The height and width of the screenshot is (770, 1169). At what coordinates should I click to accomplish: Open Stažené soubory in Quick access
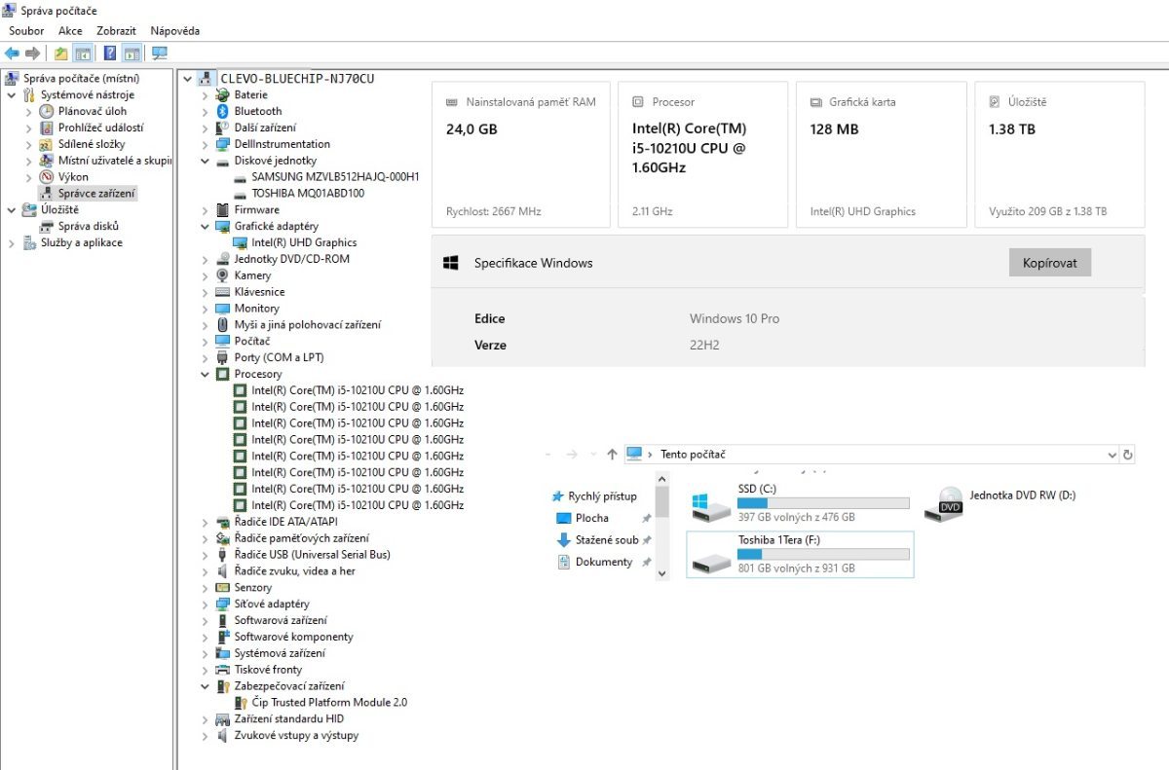(606, 540)
